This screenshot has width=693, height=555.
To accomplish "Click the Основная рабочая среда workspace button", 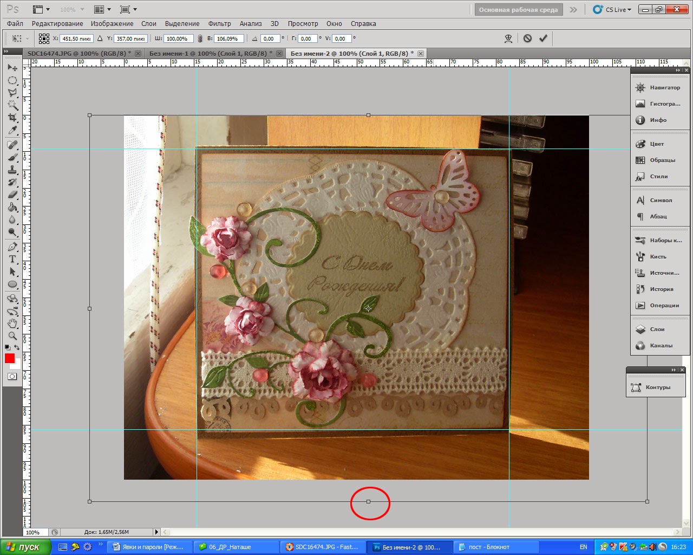I will tap(518, 10).
